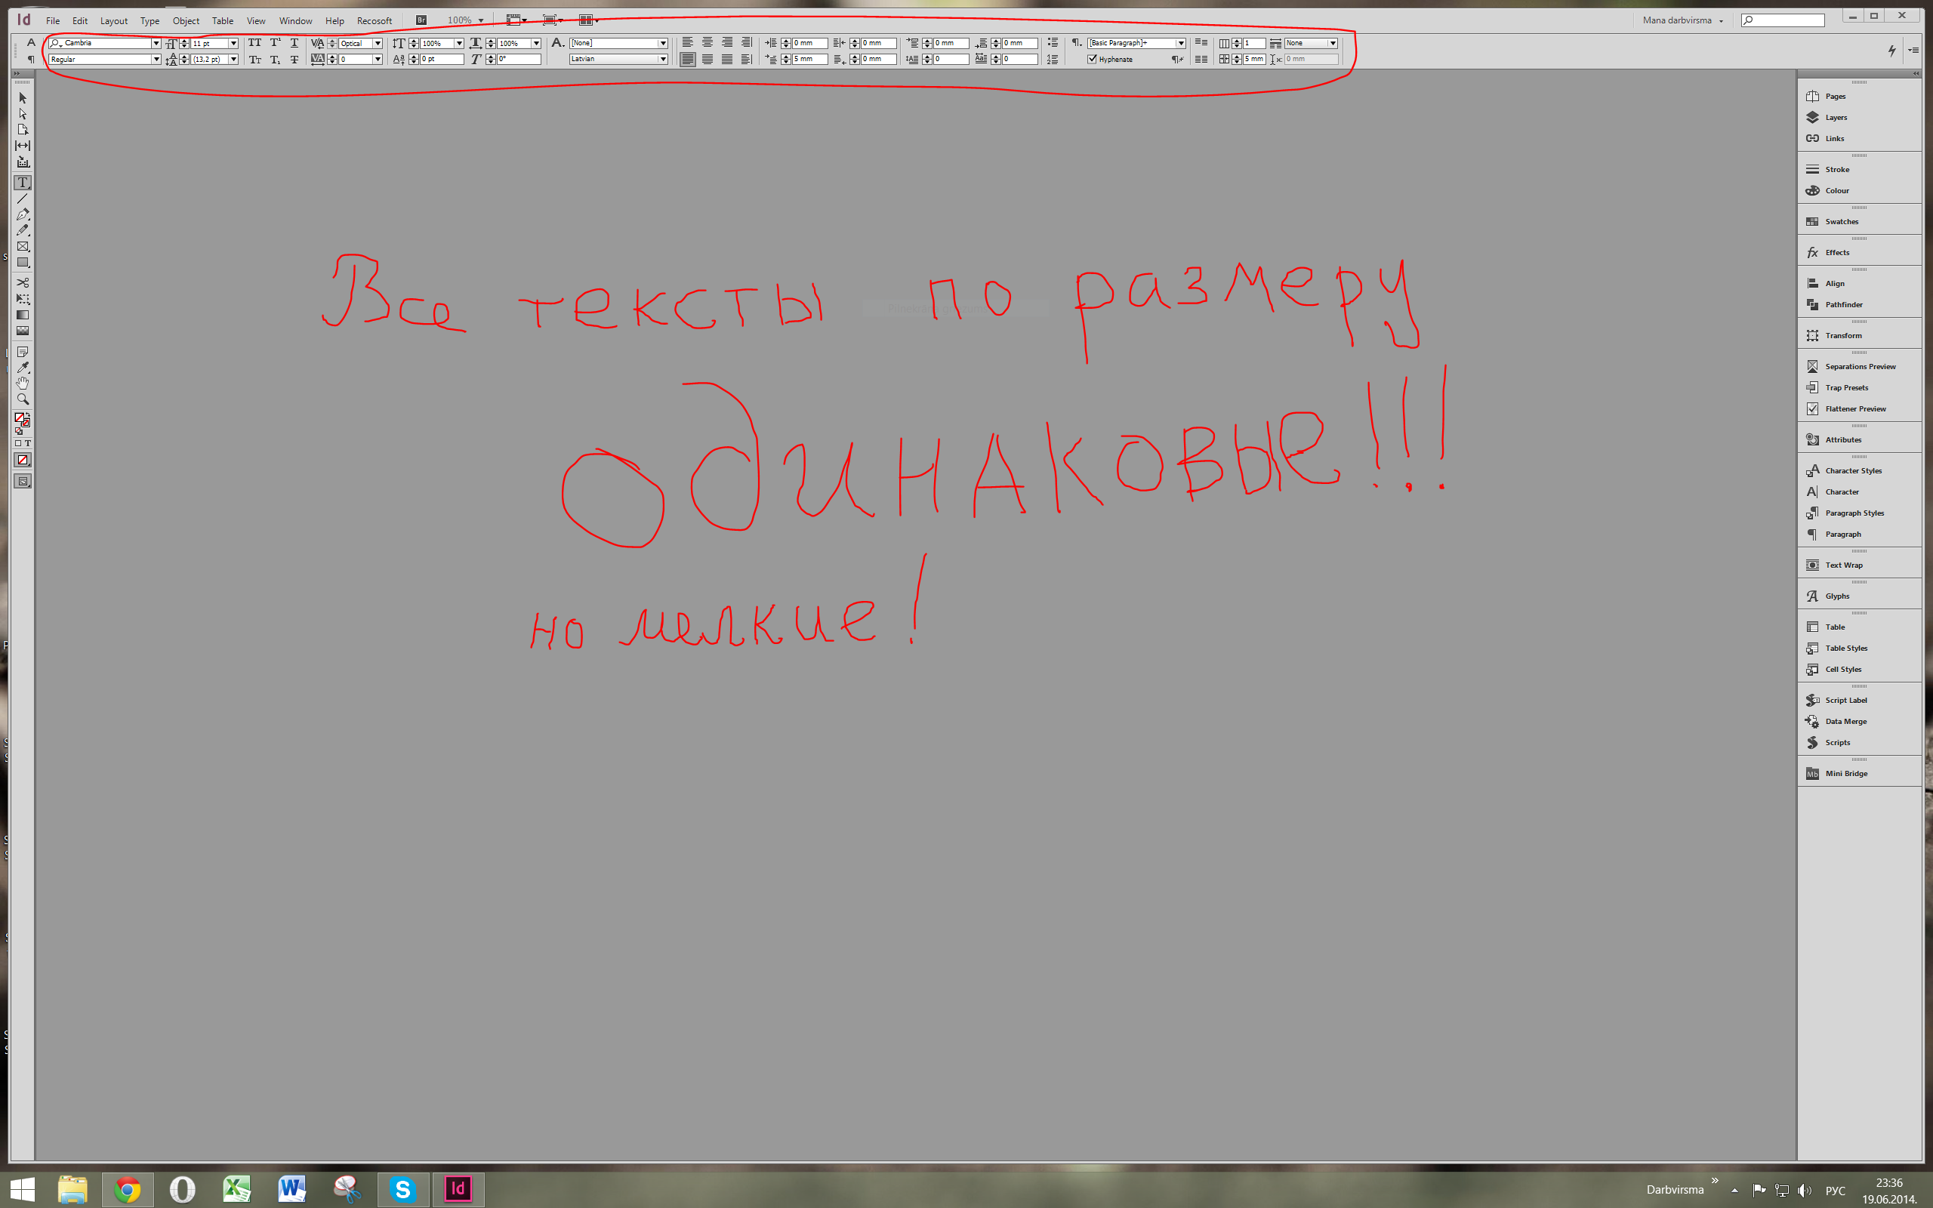This screenshot has width=1933, height=1208.
Task: Select the Pencil tool
Action: (x=23, y=230)
